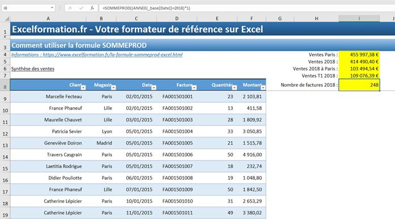Click 'Synthèse des ventes' cell
This screenshot has width=395, height=219.
(x=33, y=69)
